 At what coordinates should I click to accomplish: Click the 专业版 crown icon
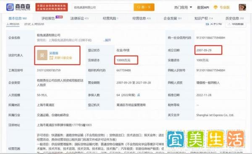(x=215, y=7)
